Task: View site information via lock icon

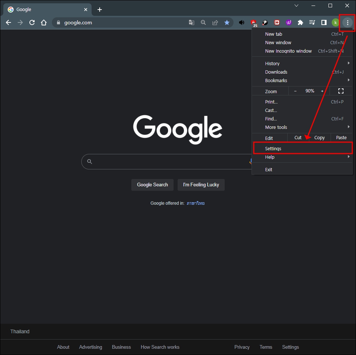Action: [x=58, y=22]
